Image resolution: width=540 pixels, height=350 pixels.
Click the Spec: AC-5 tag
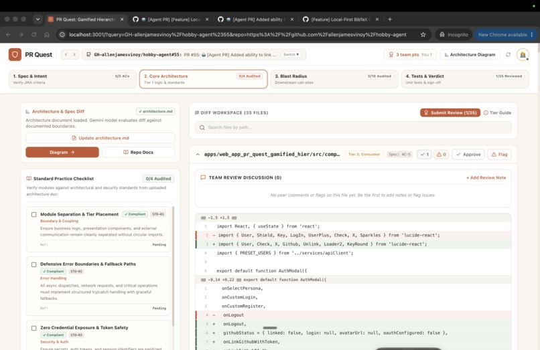click(399, 154)
